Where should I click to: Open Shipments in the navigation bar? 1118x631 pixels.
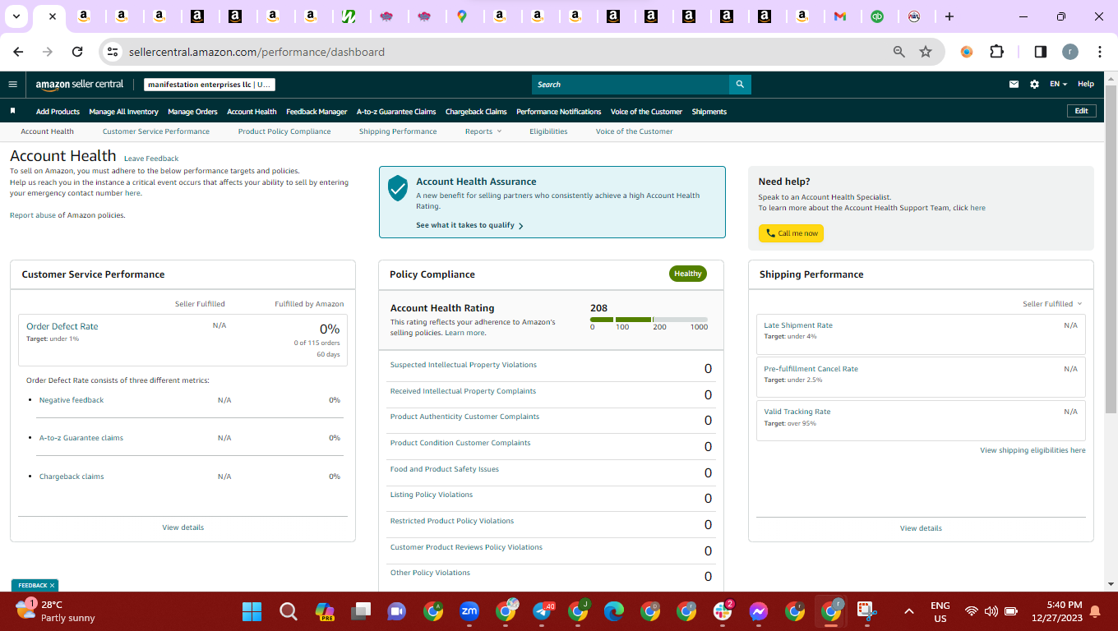click(709, 112)
